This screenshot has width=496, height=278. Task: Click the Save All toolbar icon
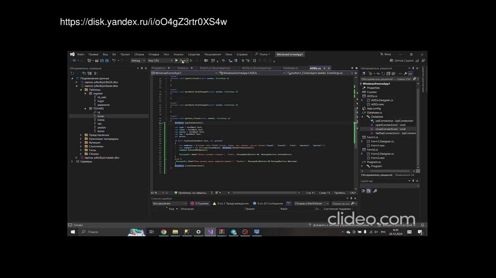click(107, 61)
